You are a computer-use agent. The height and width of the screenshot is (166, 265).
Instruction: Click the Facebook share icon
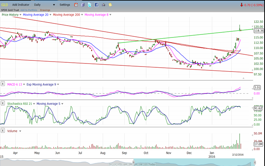(96, 5)
